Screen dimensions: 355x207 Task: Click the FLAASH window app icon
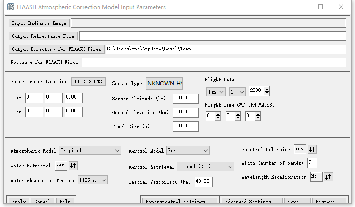click(x=10, y=7)
